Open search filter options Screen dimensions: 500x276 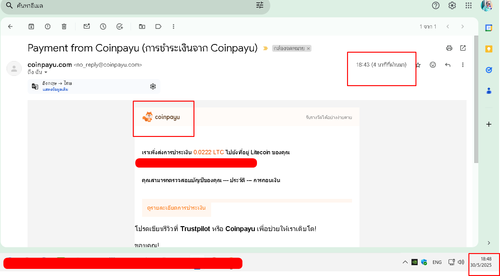[x=260, y=5]
